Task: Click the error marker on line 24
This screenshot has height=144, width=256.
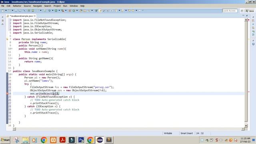Action: pos(7,94)
